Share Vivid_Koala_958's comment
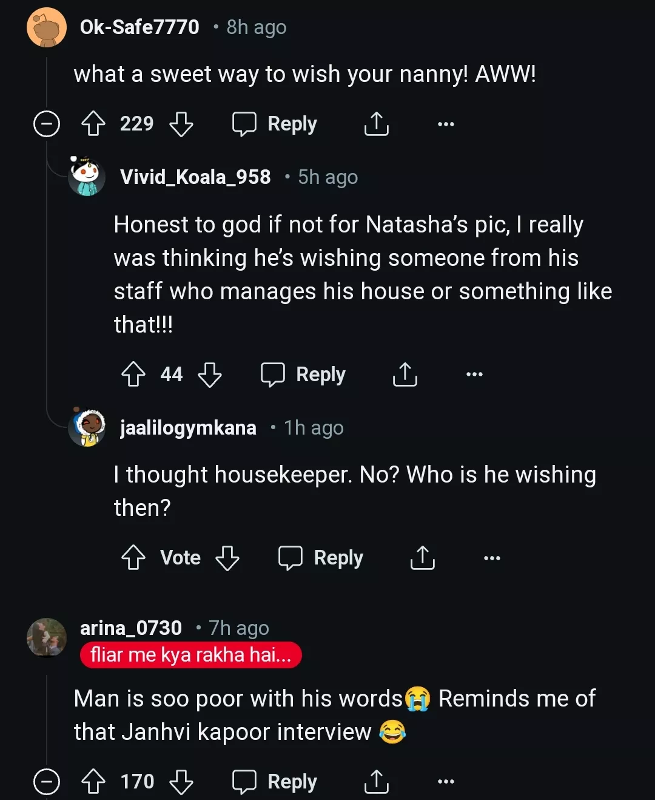655x800 pixels. (405, 375)
